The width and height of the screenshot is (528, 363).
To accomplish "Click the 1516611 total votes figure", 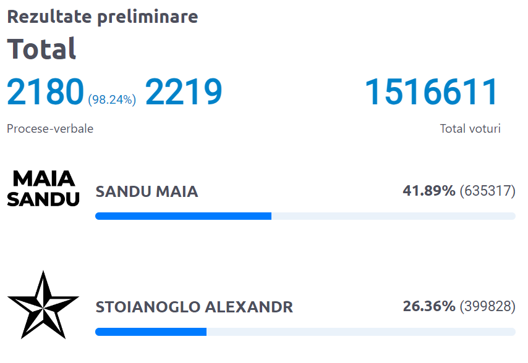I will (432, 92).
